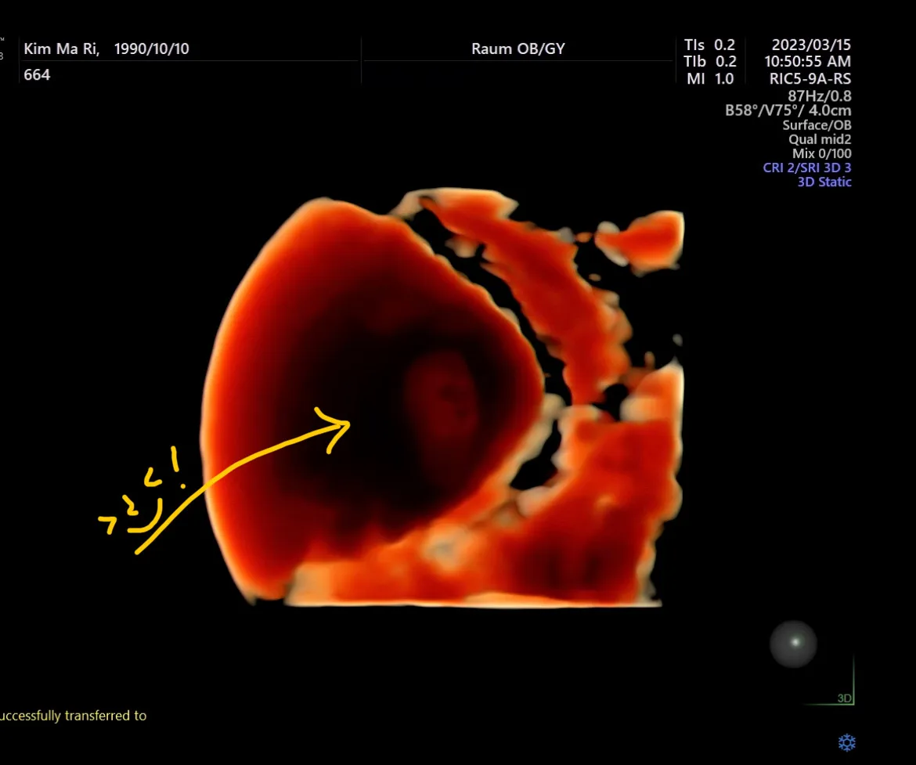Click probe name 'RIC5-9A-RS'
The image size is (916, 765).
coord(810,78)
